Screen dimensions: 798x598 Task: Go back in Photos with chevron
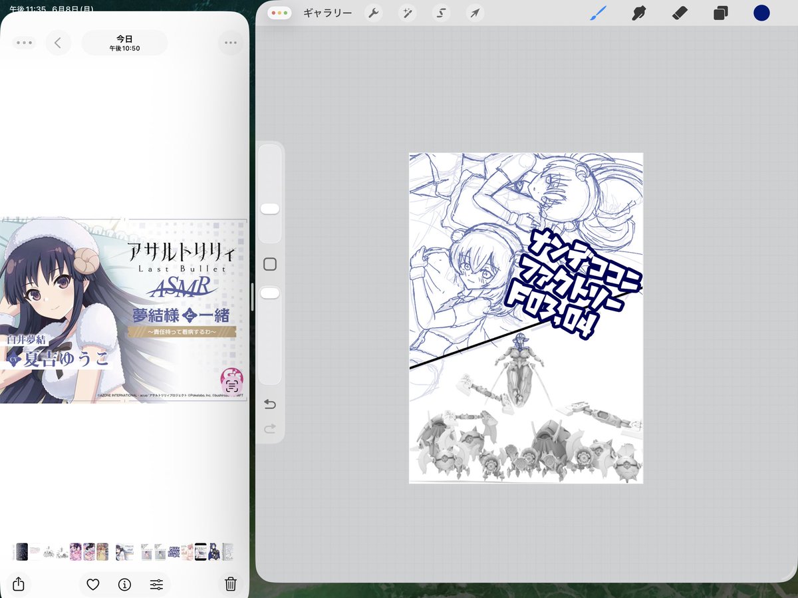click(x=58, y=43)
